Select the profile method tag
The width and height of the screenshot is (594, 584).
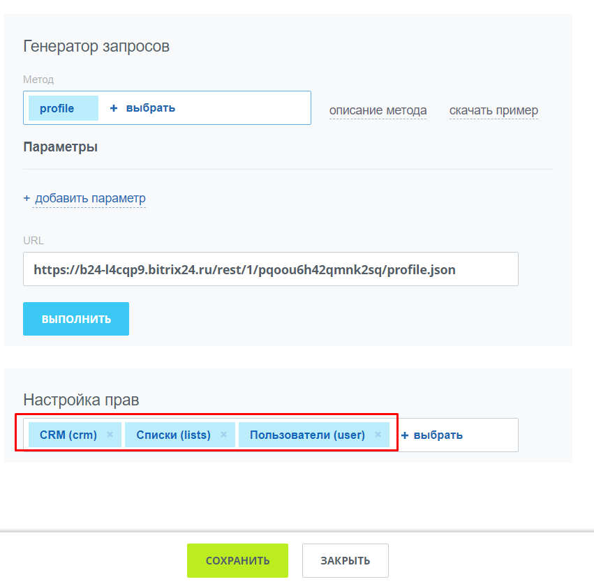tap(57, 108)
